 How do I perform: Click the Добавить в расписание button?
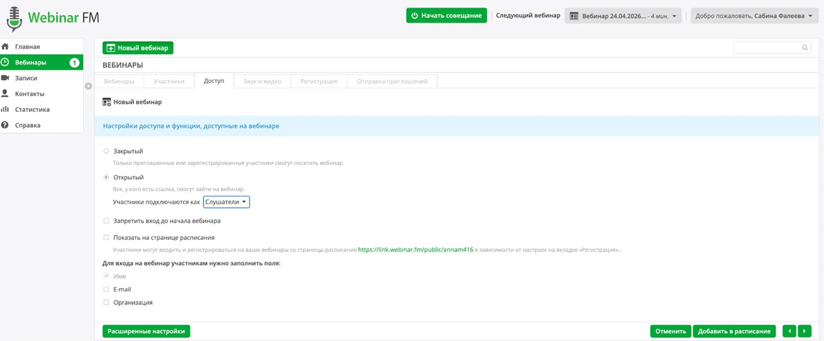point(735,331)
